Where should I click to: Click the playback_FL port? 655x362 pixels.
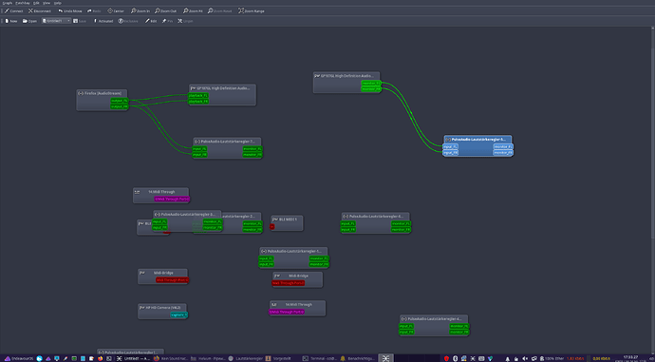coord(198,95)
